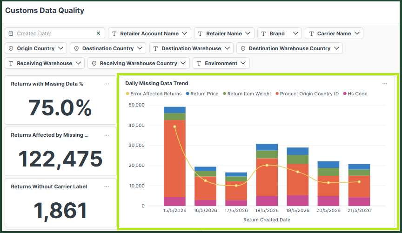The height and width of the screenshot is (233, 402).
Task: Toggle the Error Affected Returns legend item
Action: (154, 94)
